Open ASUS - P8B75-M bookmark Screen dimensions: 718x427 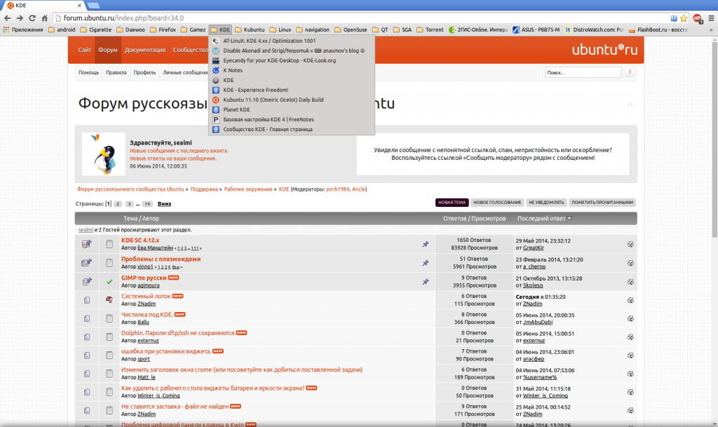coord(536,29)
